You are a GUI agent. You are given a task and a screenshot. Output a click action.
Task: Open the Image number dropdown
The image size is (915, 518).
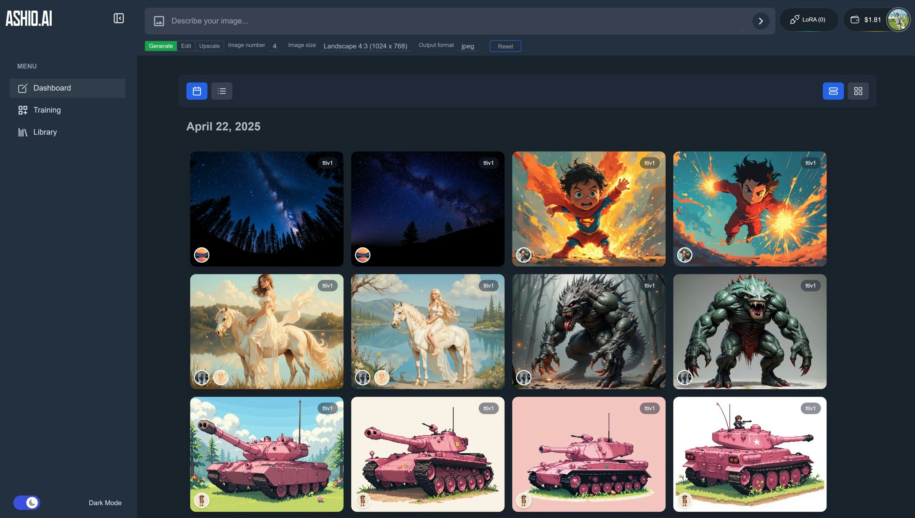274,46
